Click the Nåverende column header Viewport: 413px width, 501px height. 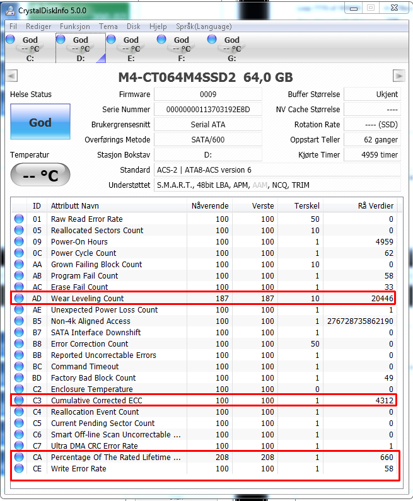(x=210, y=206)
